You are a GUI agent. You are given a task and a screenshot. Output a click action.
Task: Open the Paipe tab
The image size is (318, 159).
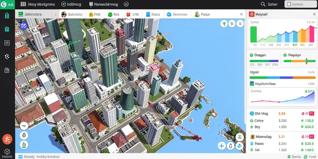pyautogui.click(x=202, y=14)
